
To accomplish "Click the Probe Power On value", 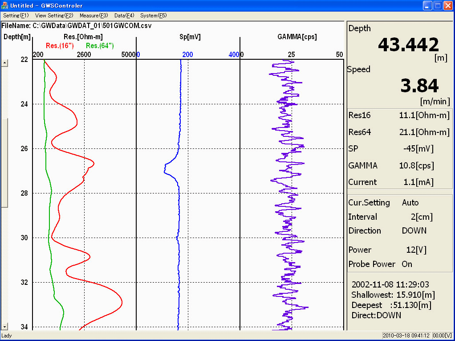I will [x=407, y=264].
